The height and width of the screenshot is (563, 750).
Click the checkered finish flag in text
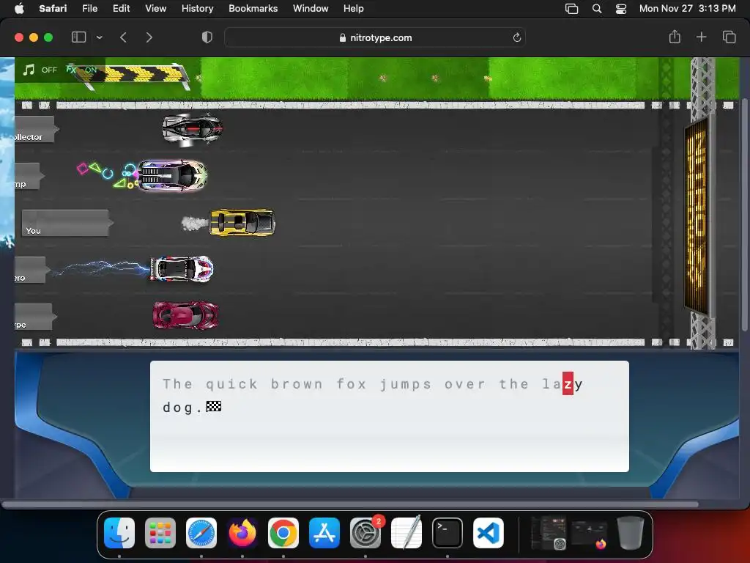point(213,407)
